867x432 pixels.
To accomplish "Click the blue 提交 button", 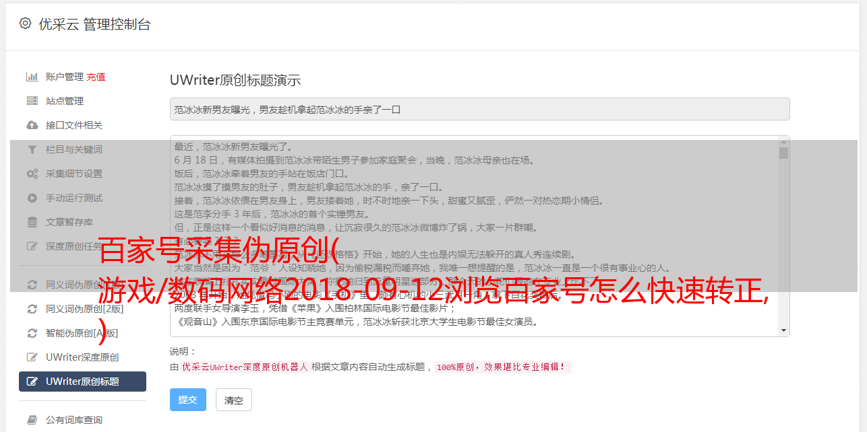I will pos(188,400).
